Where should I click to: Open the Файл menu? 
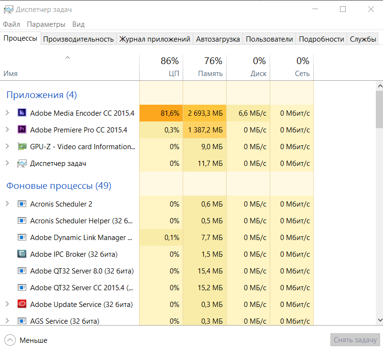tap(11, 24)
